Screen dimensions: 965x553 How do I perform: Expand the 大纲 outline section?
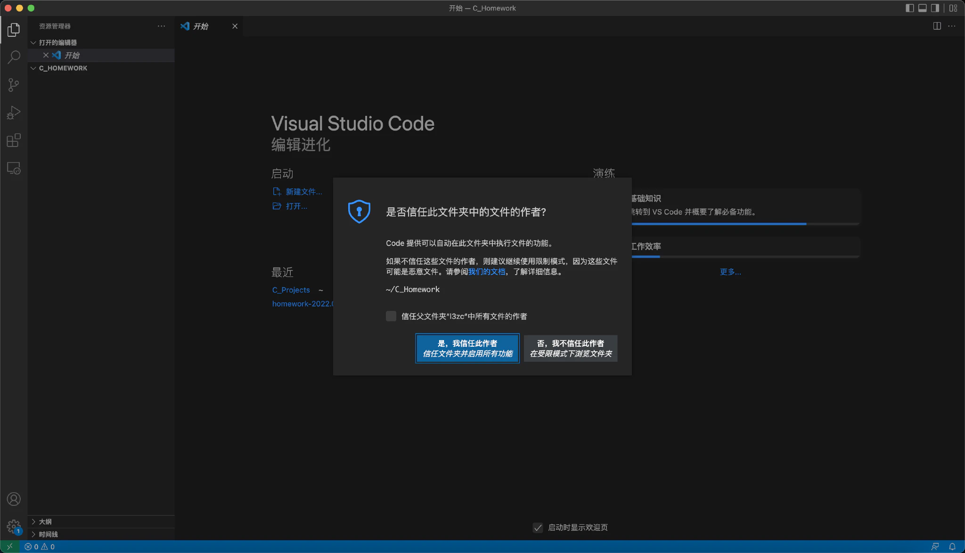point(45,521)
